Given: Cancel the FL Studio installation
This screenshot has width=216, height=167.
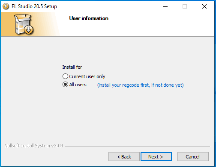Looking at the screenshot, I should click(x=193, y=157).
